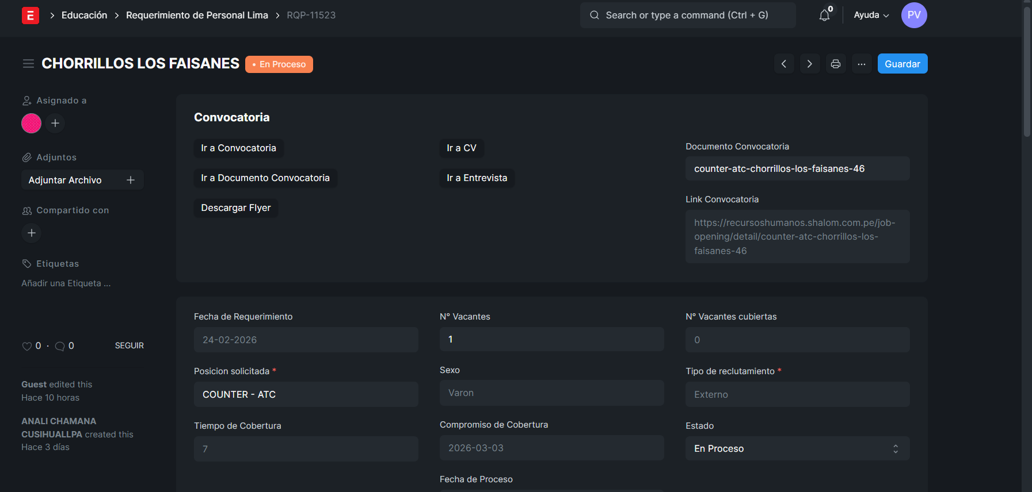Screen dimensions: 1032x492
Task: Open Requerimiento de Personal Lima breadcrumb
Action: point(197,16)
